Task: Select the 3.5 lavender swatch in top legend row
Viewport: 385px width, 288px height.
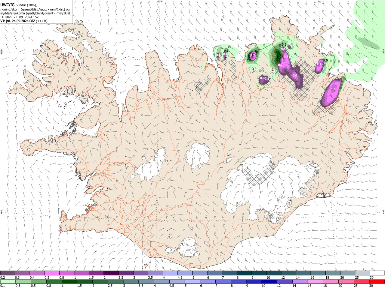Action: (155, 273)
